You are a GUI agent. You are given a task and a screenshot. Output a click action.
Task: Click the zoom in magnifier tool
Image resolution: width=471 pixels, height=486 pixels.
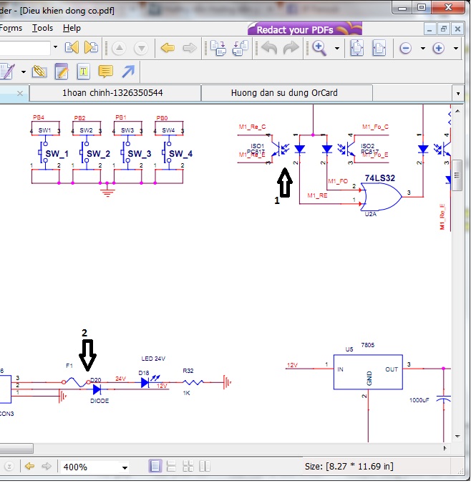coord(319,49)
